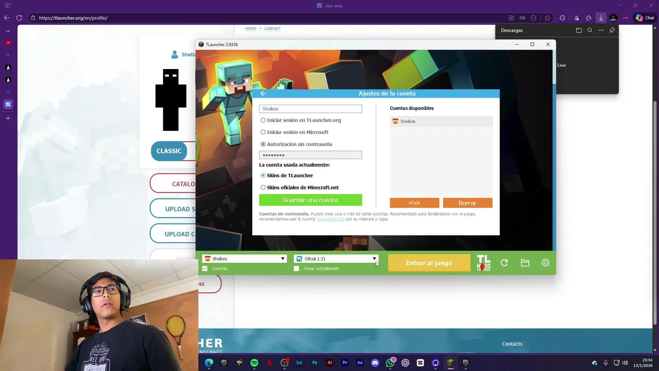Reload the browser page

point(19,18)
